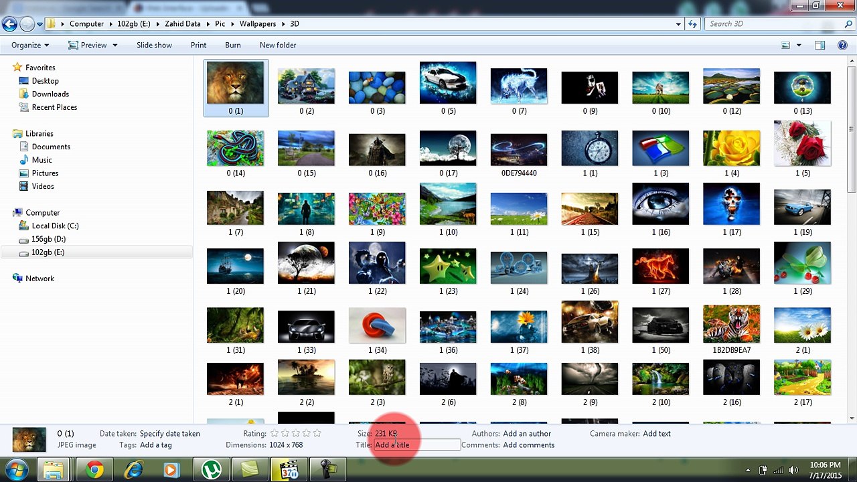Click Add a tag in details pane
The image size is (857, 482).
coord(156,445)
